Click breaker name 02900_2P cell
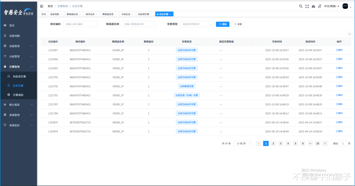 pyautogui.click(x=118, y=59)
